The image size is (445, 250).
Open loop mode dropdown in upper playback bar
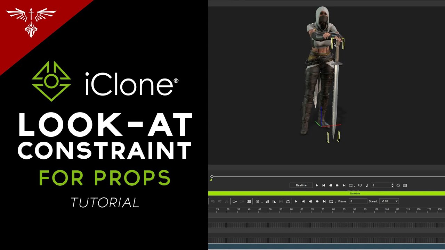coord(352,185)
